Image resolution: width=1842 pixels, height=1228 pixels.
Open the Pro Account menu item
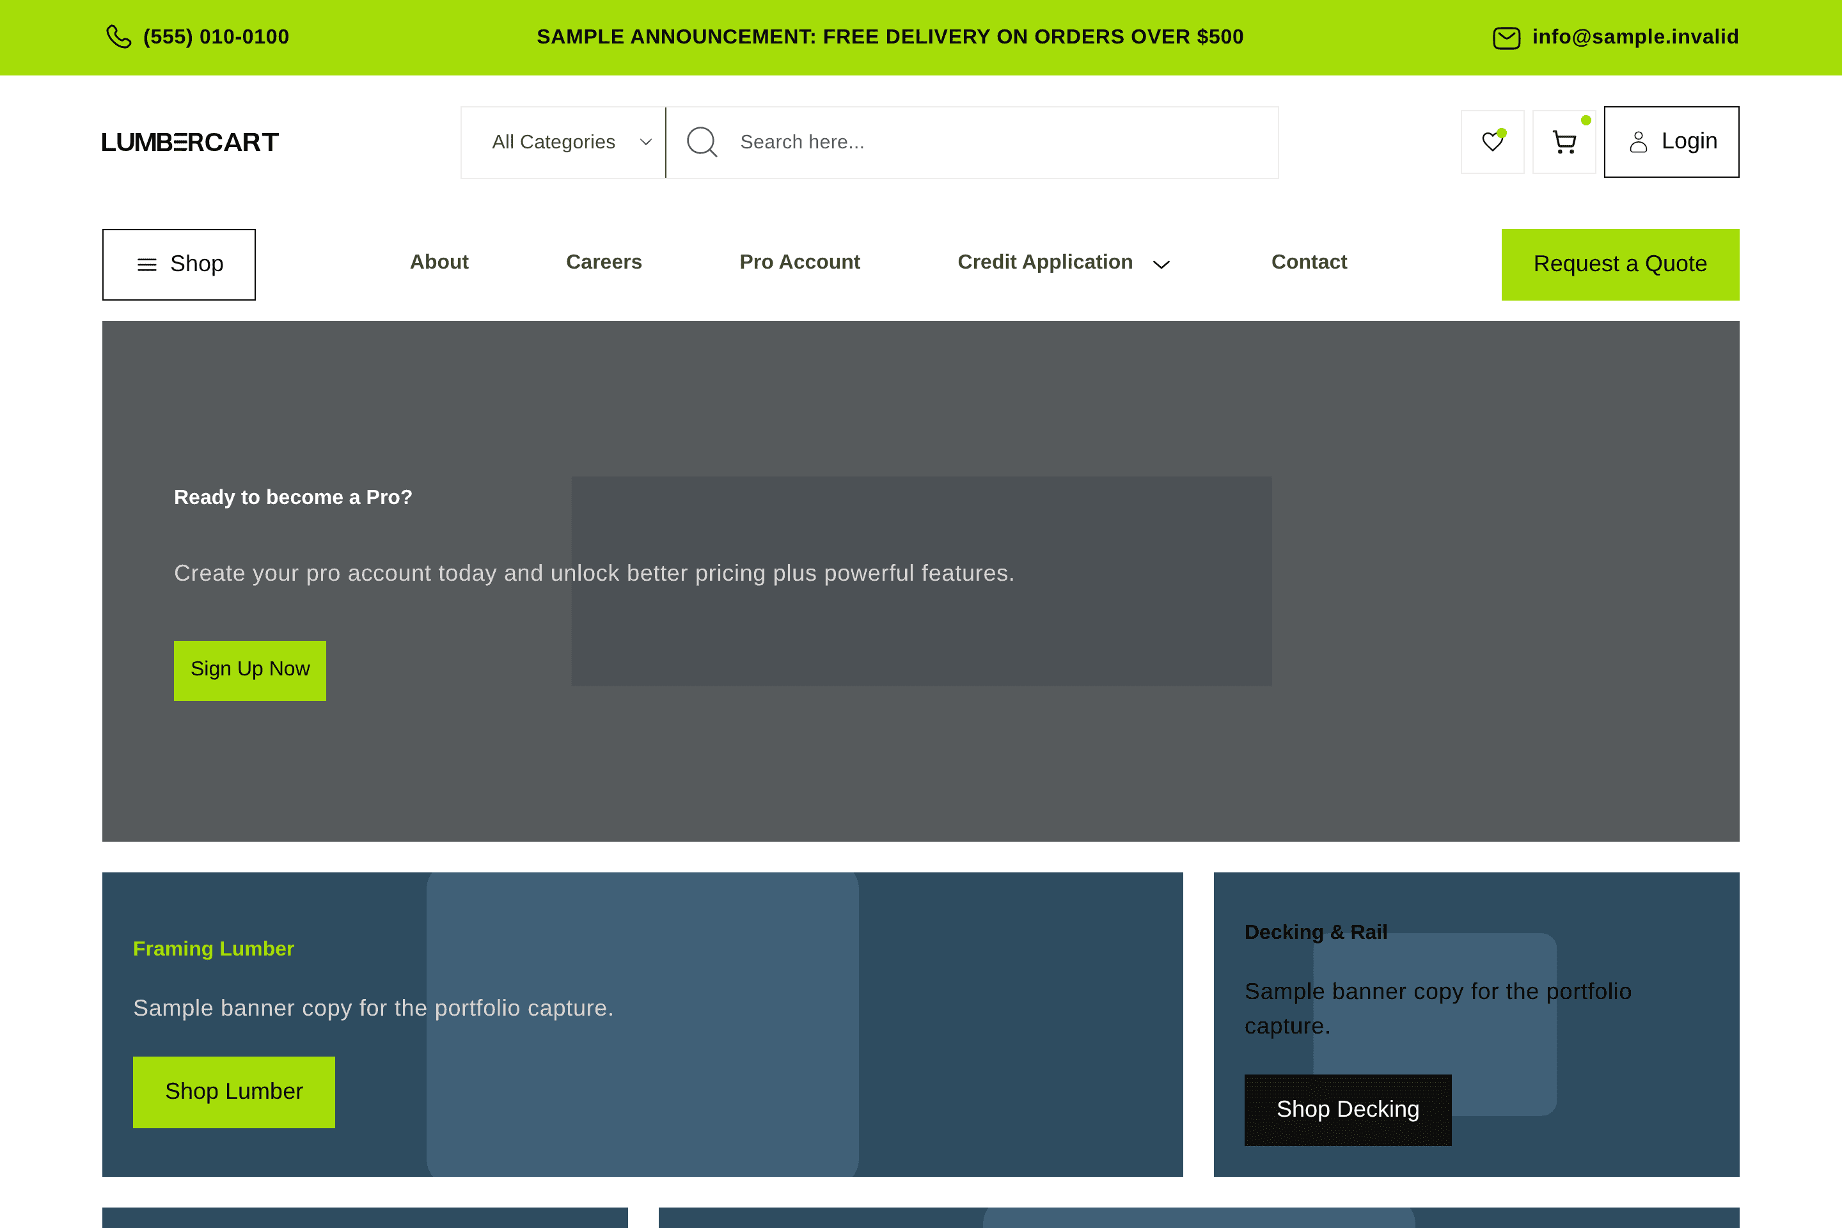tap(799, 262)
